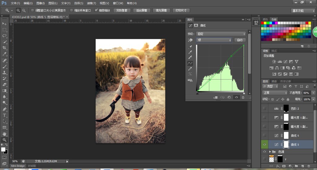Screen dimensions: 317x170
Task: Open 文件(F) menu
Action: point(15,3)
